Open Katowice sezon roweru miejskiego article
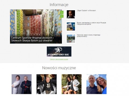Screen dimensions: 129x96 pyautogui.click(x=88, y=35)
